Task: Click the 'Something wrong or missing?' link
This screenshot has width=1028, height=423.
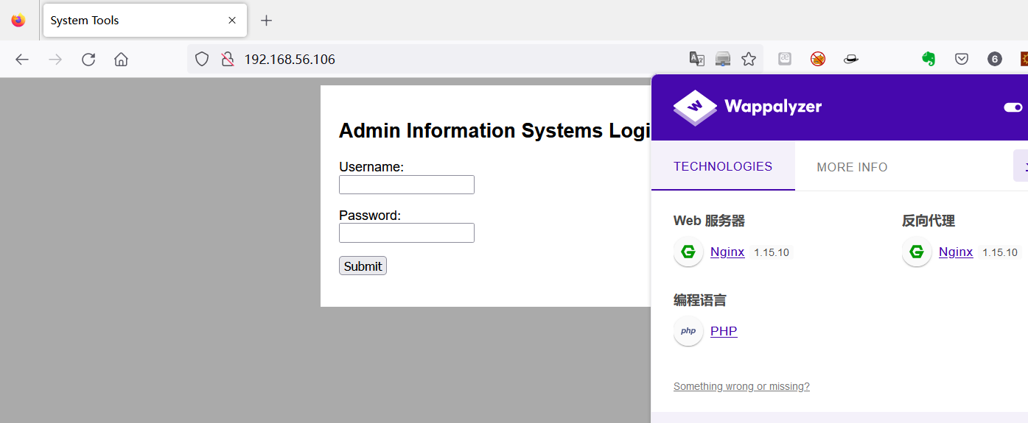Action: 741,386
